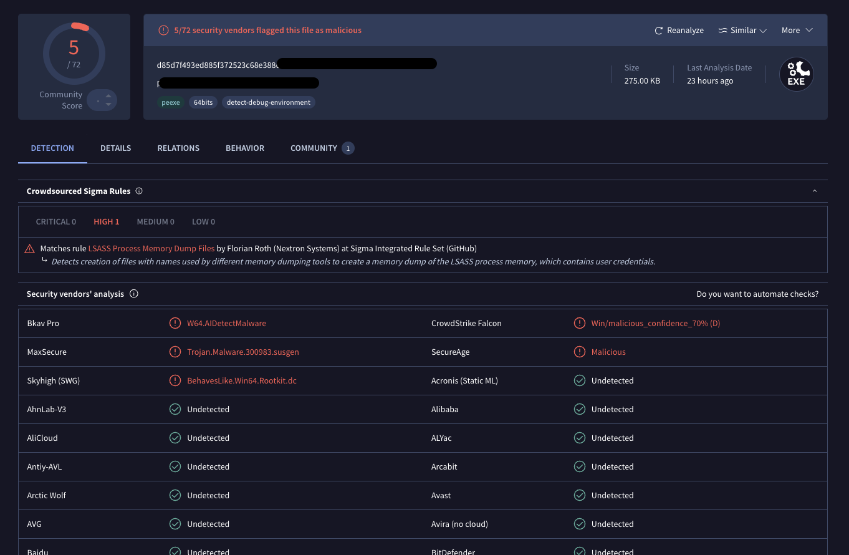
Task: Vote up on community score
Action: coord(108,96)
